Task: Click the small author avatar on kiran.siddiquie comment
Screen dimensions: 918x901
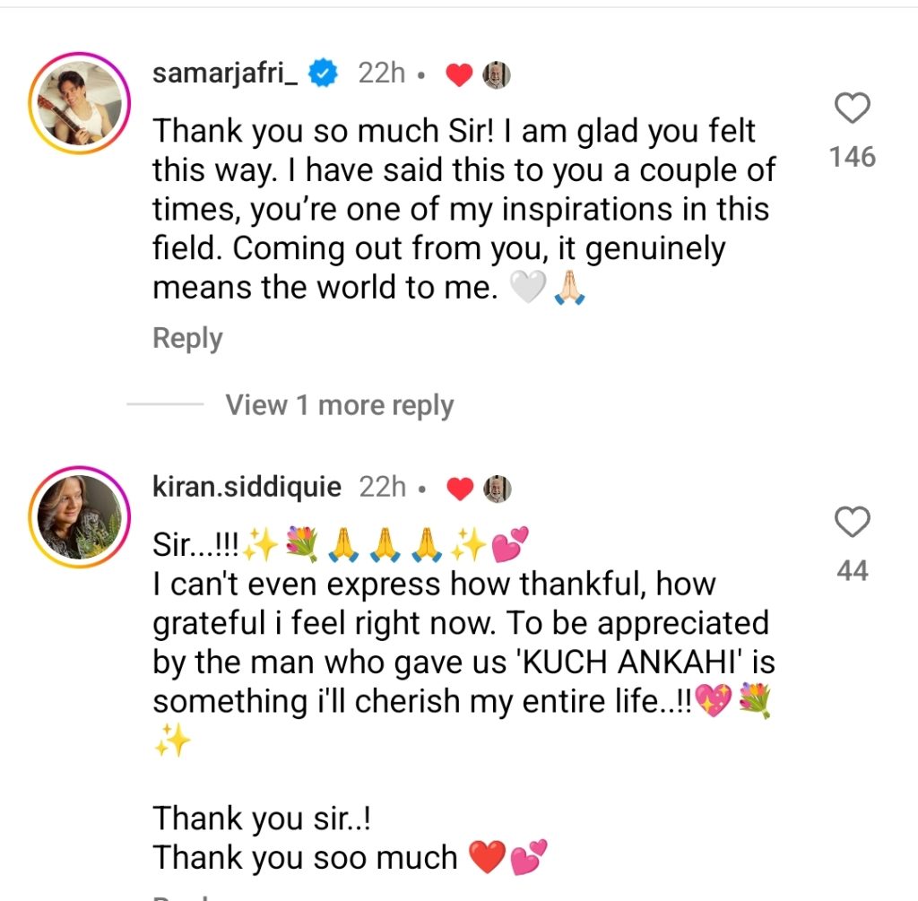Action: coord(497,488)
